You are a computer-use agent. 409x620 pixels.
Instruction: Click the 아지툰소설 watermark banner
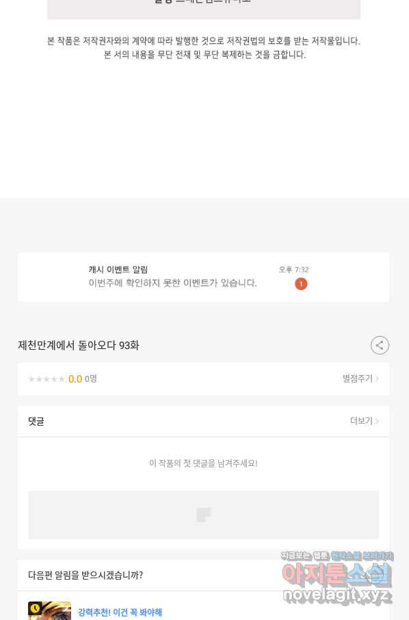pos(337,578)
